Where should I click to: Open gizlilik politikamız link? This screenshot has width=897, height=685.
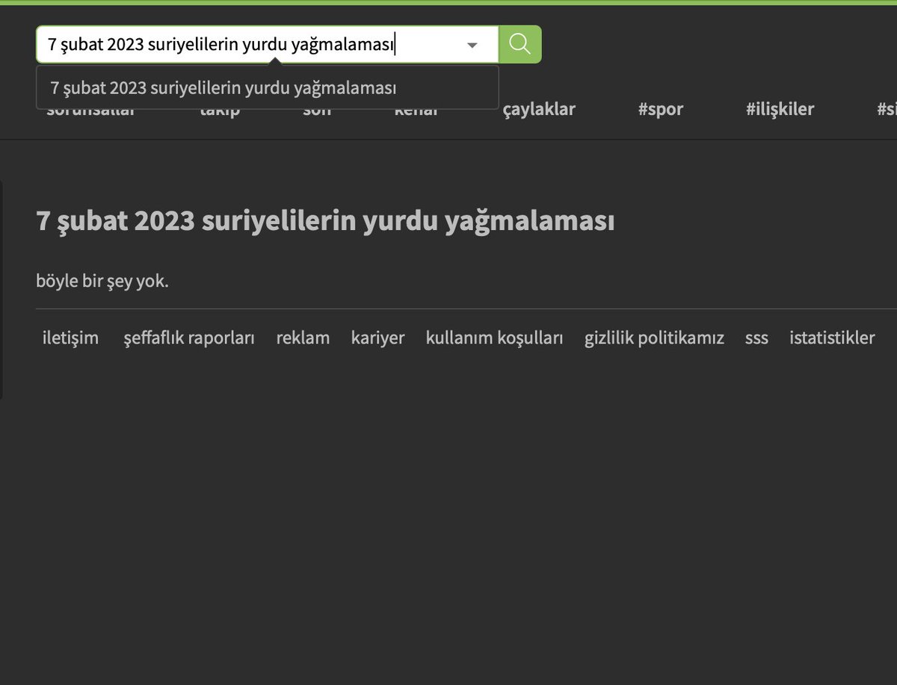pos(654,338)
